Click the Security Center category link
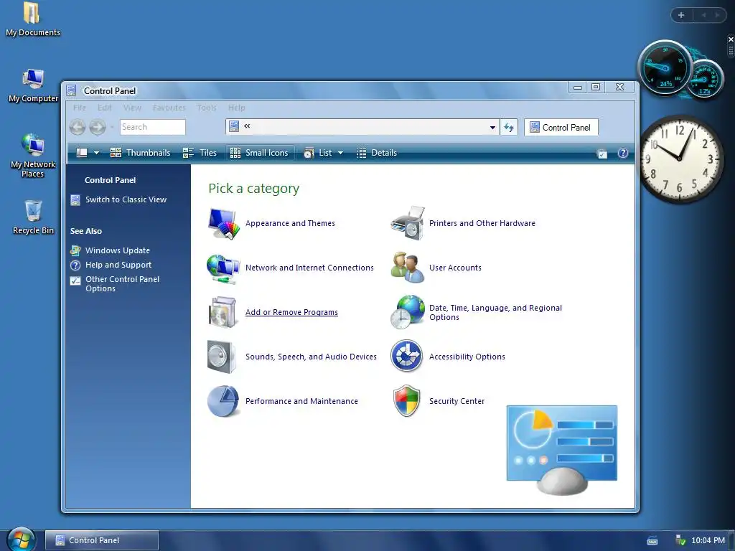Viewport: 735px width, 551px height. pos(457,401)
